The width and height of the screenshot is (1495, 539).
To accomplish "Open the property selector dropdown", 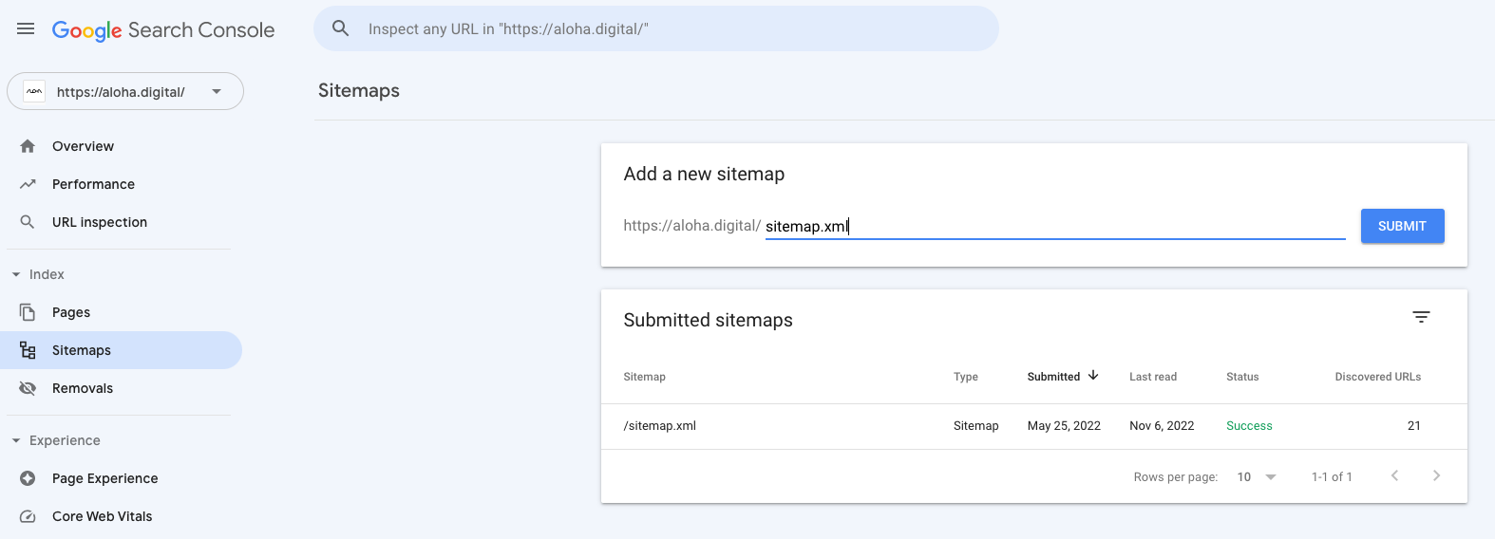I will click(x=125, y=92).
